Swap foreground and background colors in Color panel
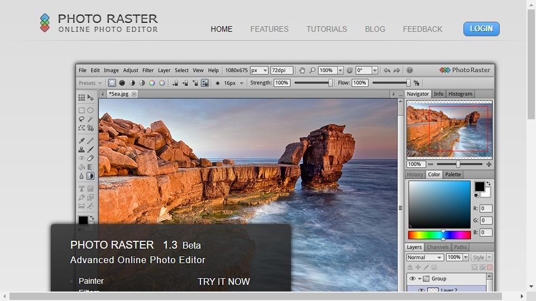 click(489, 183)
